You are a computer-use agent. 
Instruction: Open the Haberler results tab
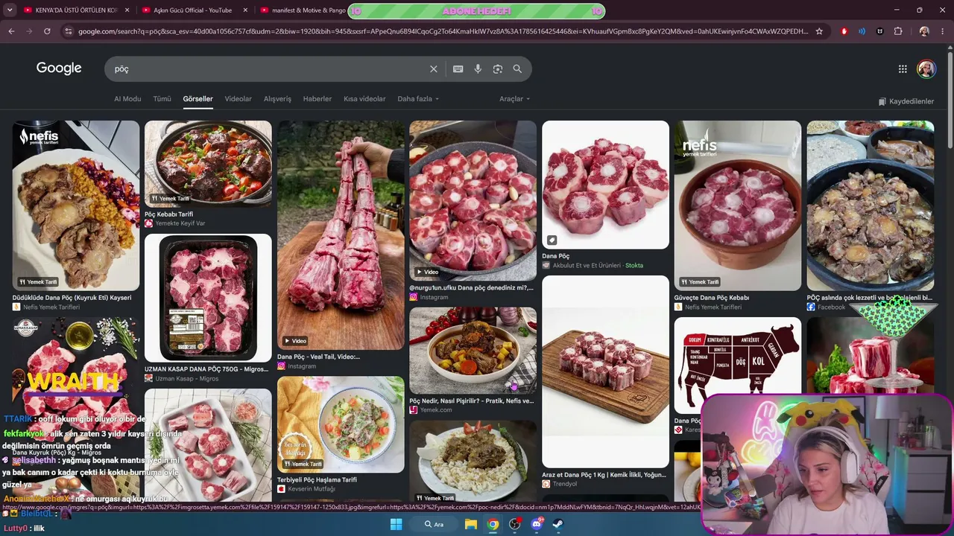click(318, 99)
